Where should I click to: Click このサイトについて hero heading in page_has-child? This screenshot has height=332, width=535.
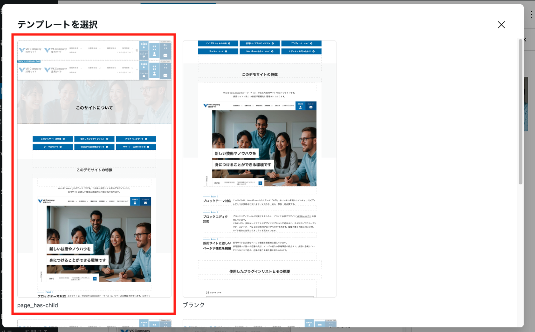pyautogui.click(x=94, y=108)
